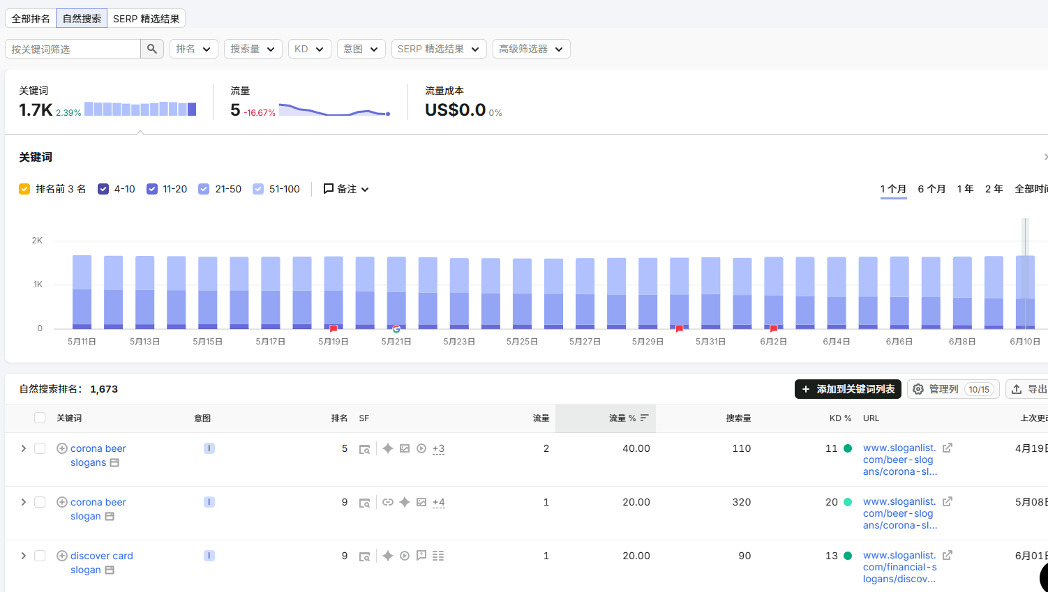Open the 备注 notes dropdown
Screen dimensions: 1048x592
coord(346,189)
